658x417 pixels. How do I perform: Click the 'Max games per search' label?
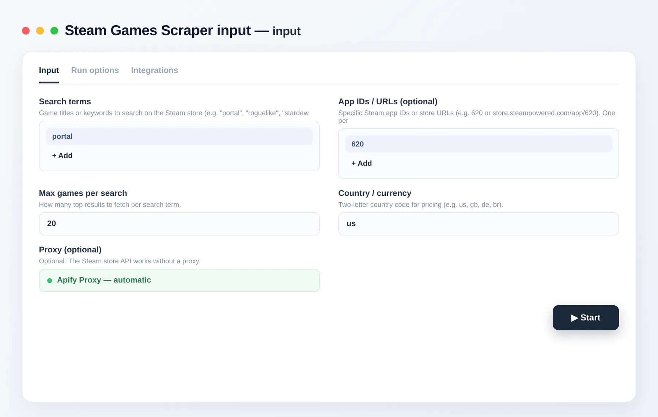83,193
